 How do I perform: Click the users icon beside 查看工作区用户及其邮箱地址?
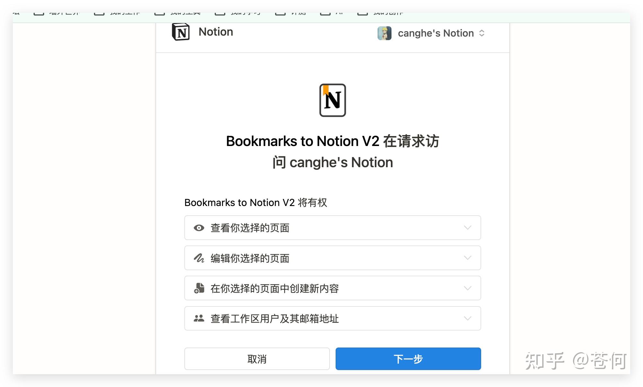[199, 318]
